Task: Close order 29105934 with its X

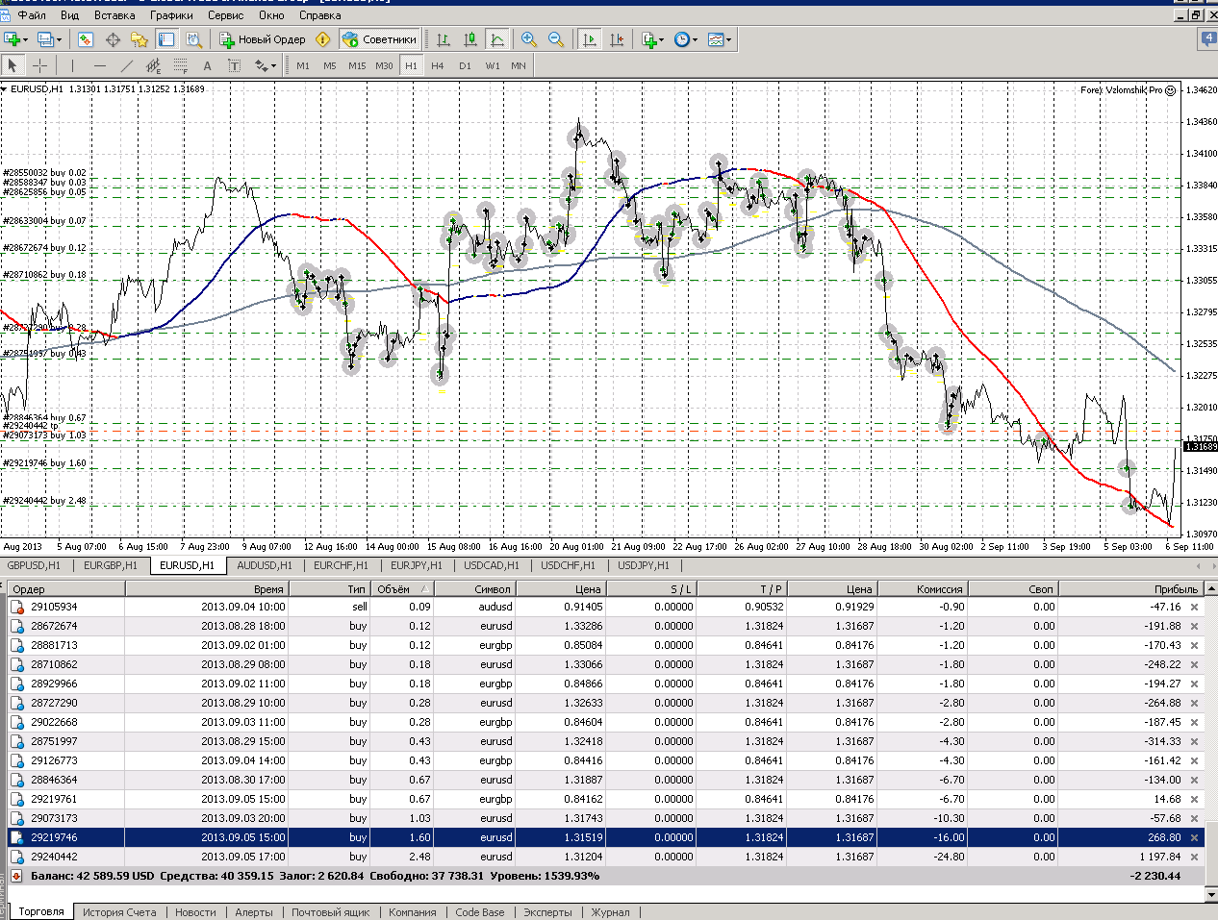Action: pyautogui.click(x=1195, y=607)
